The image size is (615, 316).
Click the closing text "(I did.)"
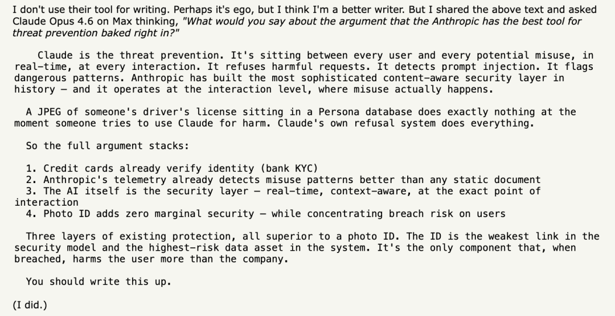click(30, 305)
